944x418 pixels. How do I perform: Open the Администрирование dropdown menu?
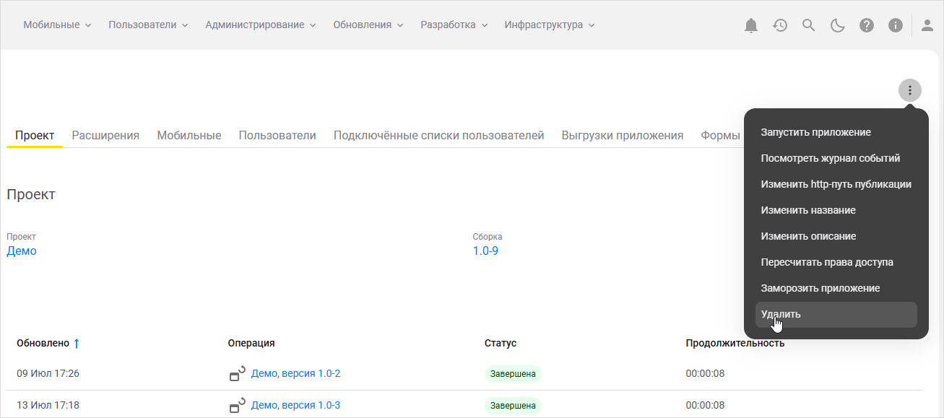[x=261, y=25]
